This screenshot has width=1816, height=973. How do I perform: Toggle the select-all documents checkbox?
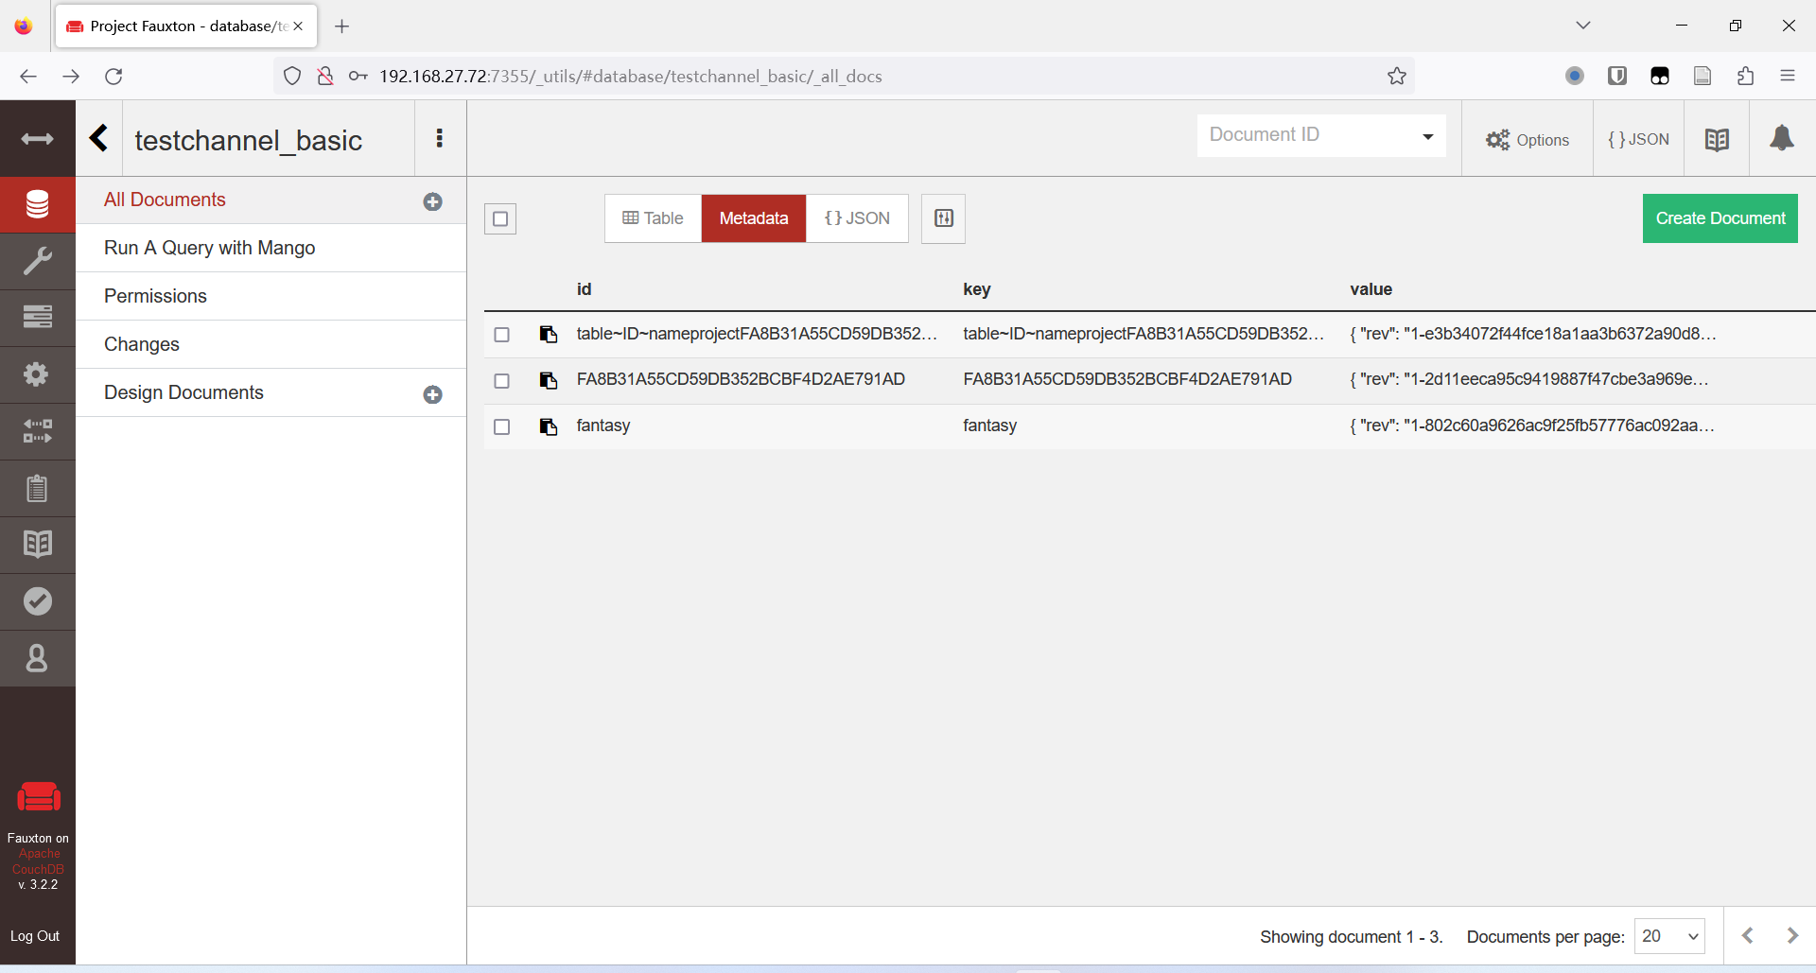coord(500,219)
